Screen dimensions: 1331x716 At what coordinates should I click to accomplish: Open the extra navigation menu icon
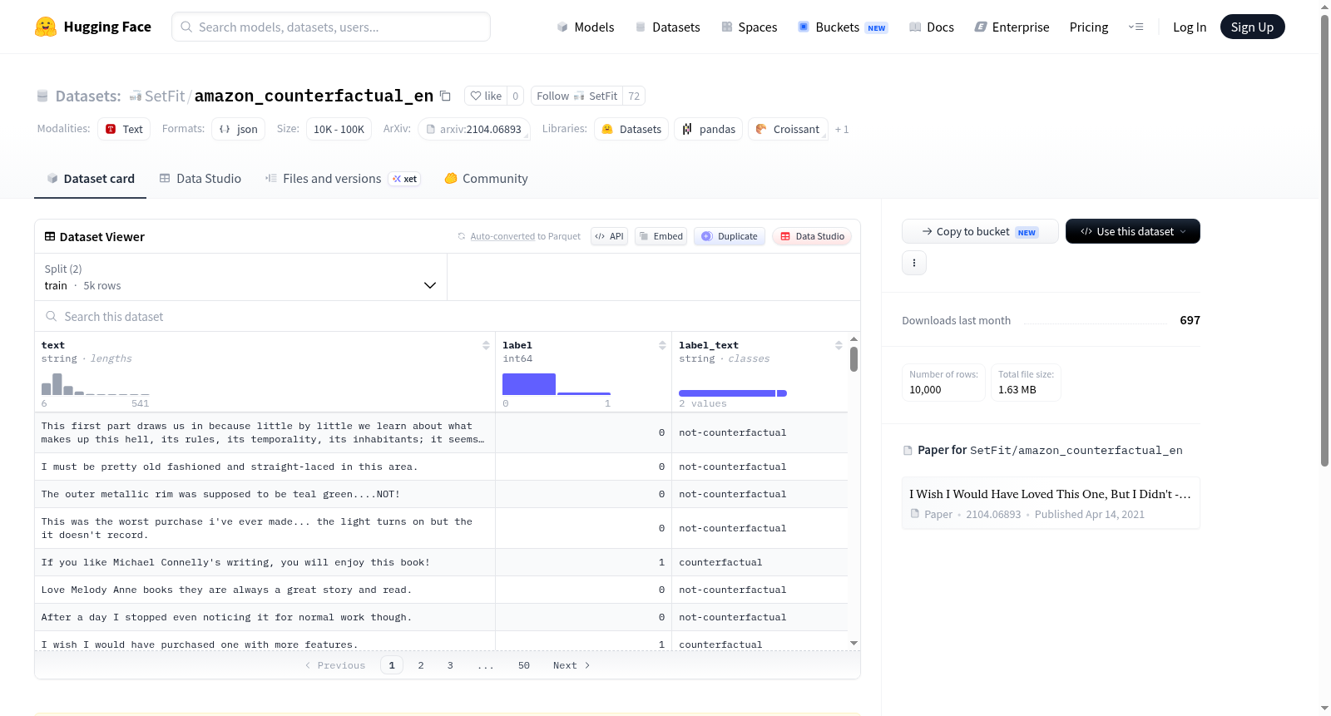click(x=1136, y=27)
